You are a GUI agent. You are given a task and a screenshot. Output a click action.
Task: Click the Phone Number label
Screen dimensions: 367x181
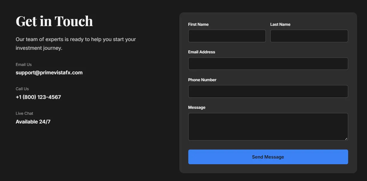[202, 80]
